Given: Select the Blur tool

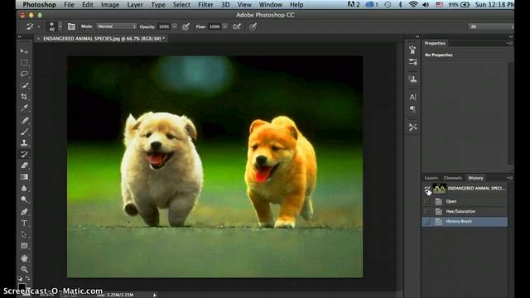Looking at the screenshot, I should [x=24, y=188].
